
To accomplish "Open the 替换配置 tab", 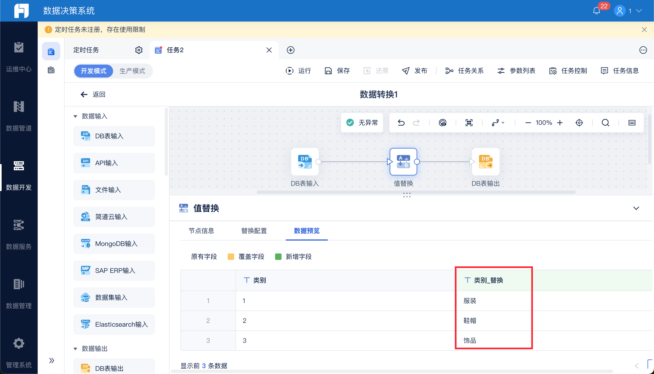I will pyautogui.click(x=254, y=231).
